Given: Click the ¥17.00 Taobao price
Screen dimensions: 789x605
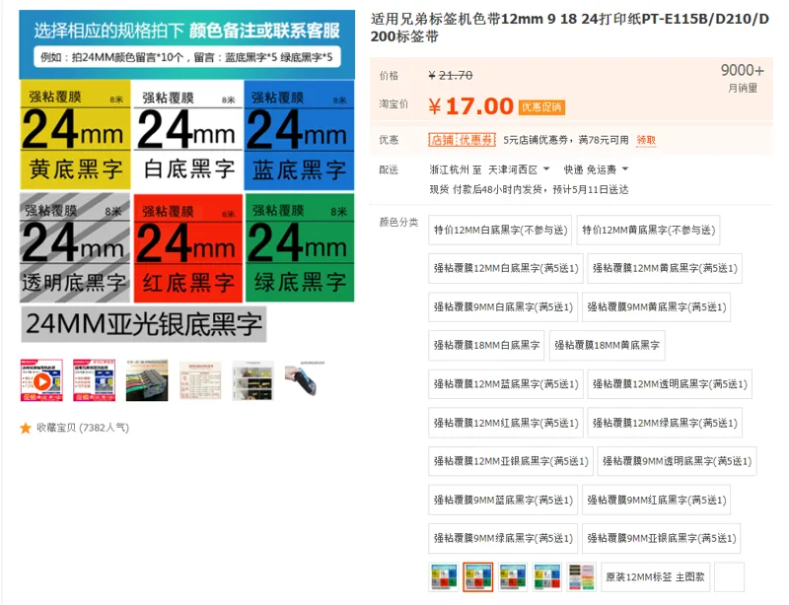Looking at the screenshot, I should pyautogui.click(x=471, y=106).
